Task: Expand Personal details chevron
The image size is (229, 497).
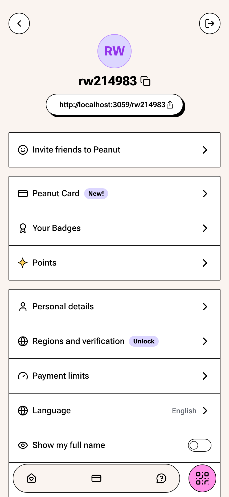Action: coord(205,307)
